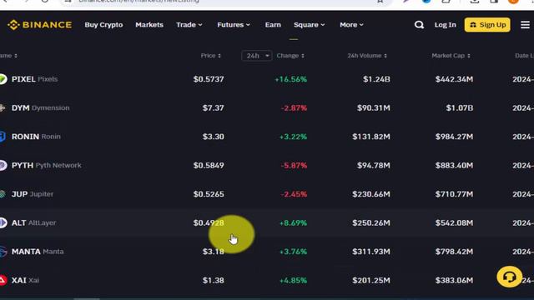
Task: Click DYM market cap $1.07B
Action: click(460, 107)
